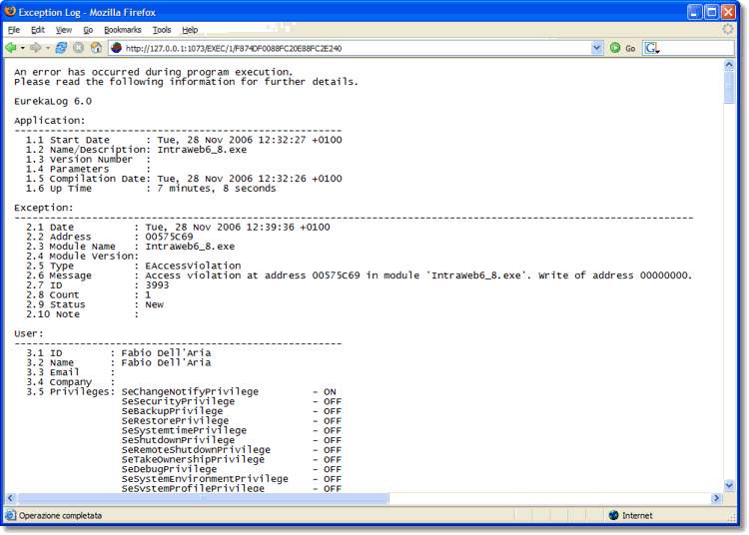Open the Bookmarks menu
749x535 pixels.
(123, 30)
